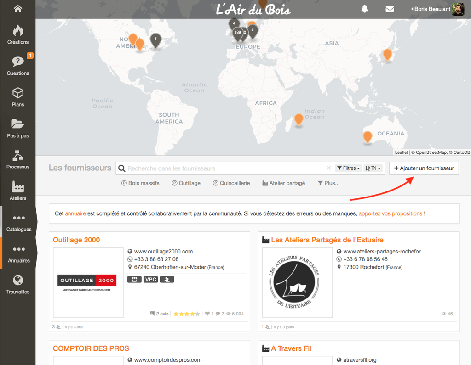Click the cluster marker labeled 5 in Europe
The width and height of the screenshot is (471, 365).
[x=253, y=31]
